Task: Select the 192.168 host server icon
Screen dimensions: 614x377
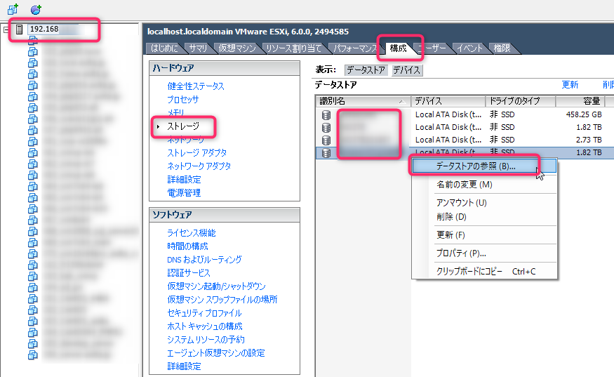Action: click(19, 29)
